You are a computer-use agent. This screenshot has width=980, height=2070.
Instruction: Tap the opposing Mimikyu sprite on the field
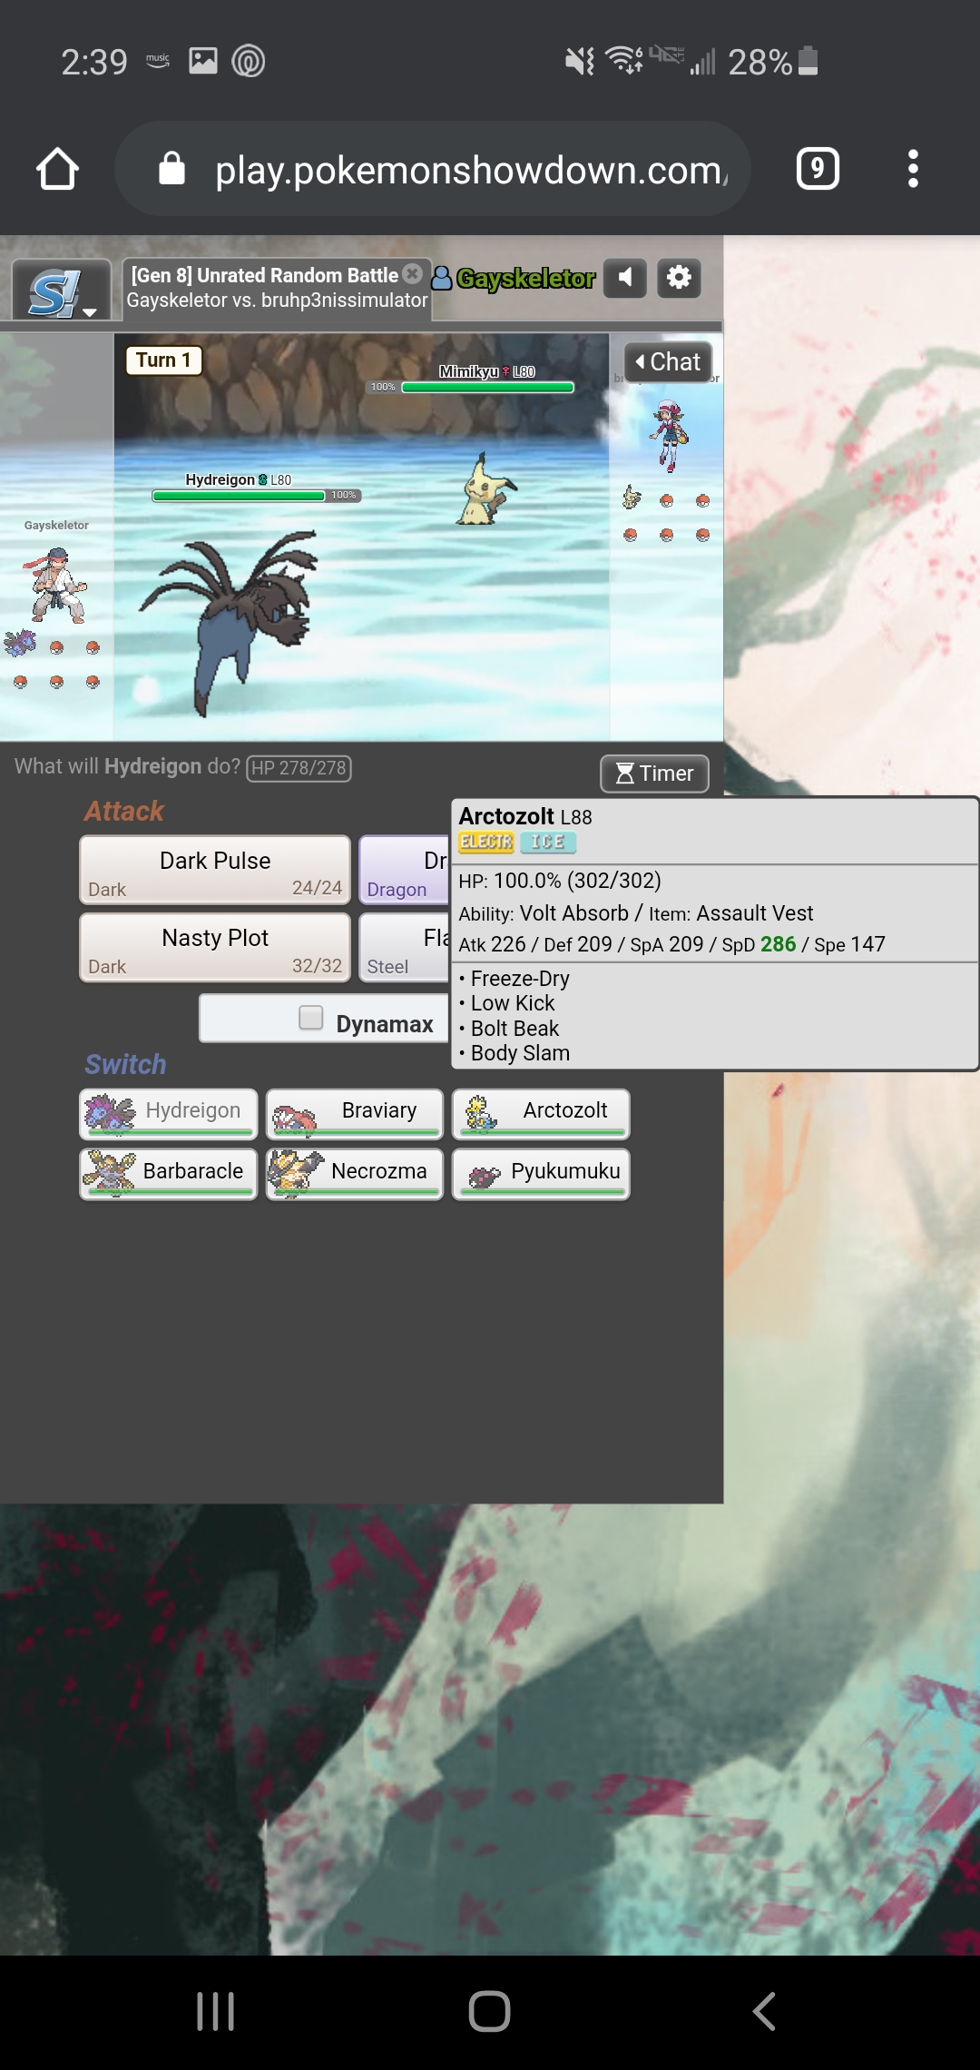tap(486, 490)
